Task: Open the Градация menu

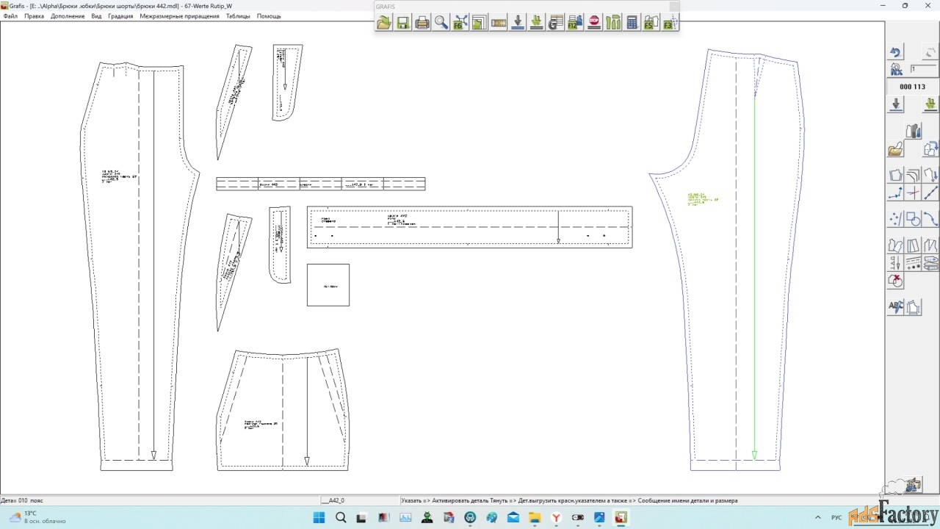Action: tap(120, 16)
